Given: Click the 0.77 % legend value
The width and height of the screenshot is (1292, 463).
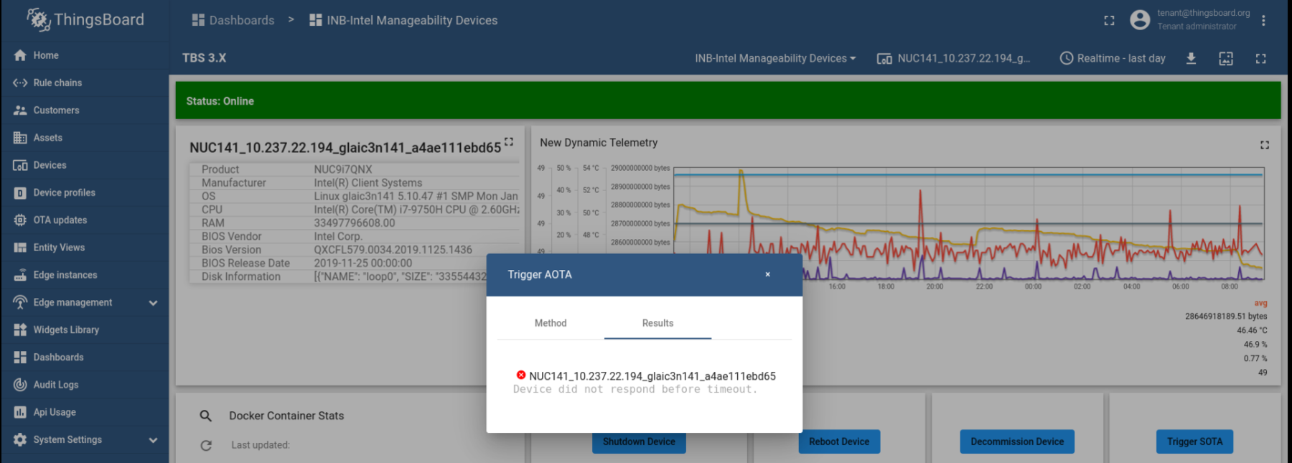Looking at the screenshot, I should tap(1255, 358).
